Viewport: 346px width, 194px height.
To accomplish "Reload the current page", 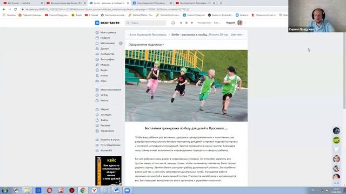I will [x=16, y=10].
